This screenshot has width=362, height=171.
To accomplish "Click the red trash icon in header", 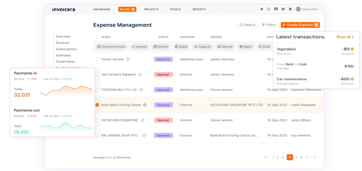I will click(x=269, y=9).
